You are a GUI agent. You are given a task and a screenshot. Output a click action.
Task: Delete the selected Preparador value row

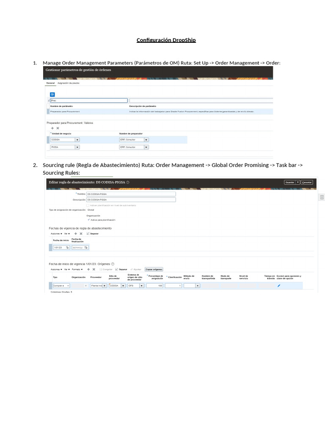pyautogui.click(x=58, y=128)
